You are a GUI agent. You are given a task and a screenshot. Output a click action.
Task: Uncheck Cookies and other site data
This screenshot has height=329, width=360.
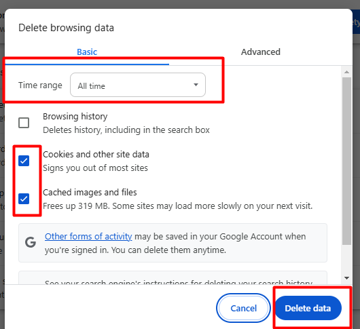(x=24, y=161)
